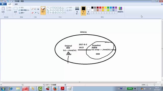The image size is (163, 91).
Task: Choose the Down arrow shape
Action: [48, 13]
